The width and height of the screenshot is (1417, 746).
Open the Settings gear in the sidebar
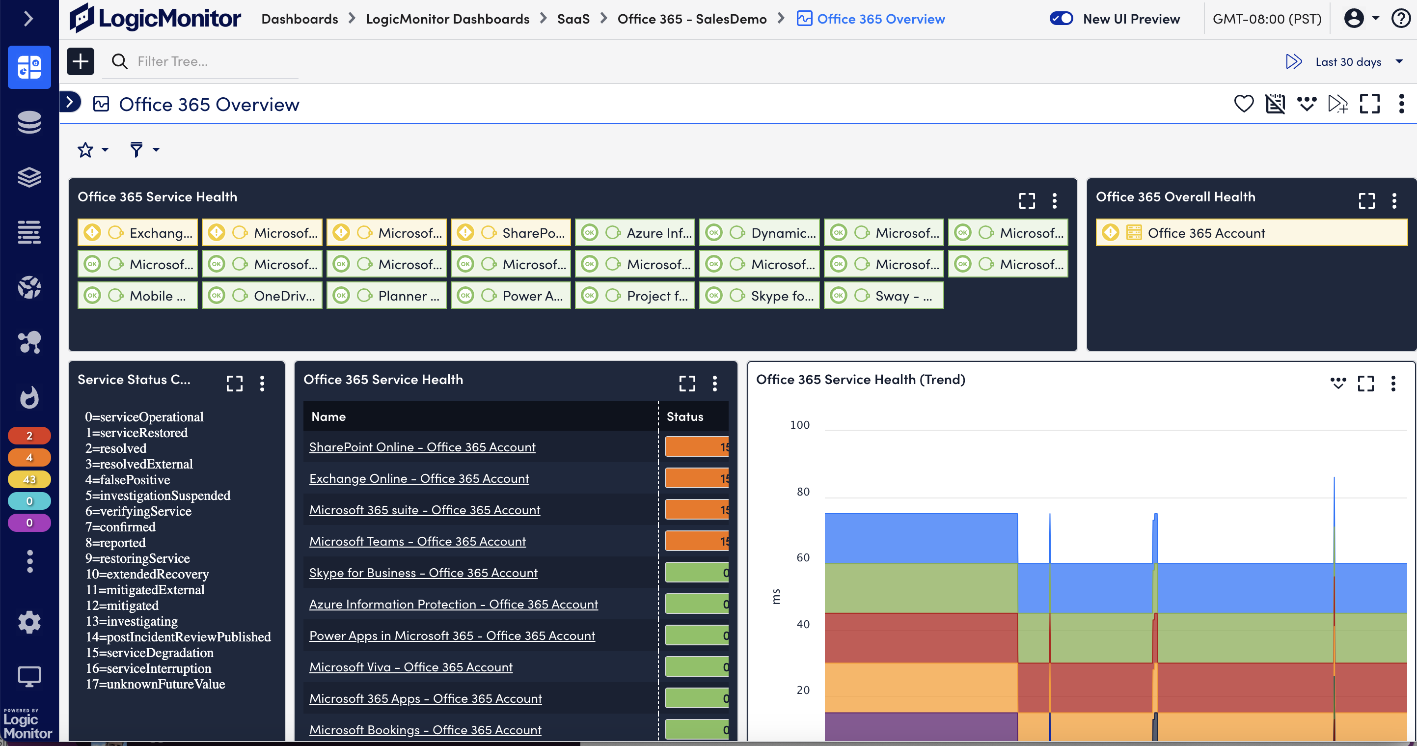click(x=28, y=622)
